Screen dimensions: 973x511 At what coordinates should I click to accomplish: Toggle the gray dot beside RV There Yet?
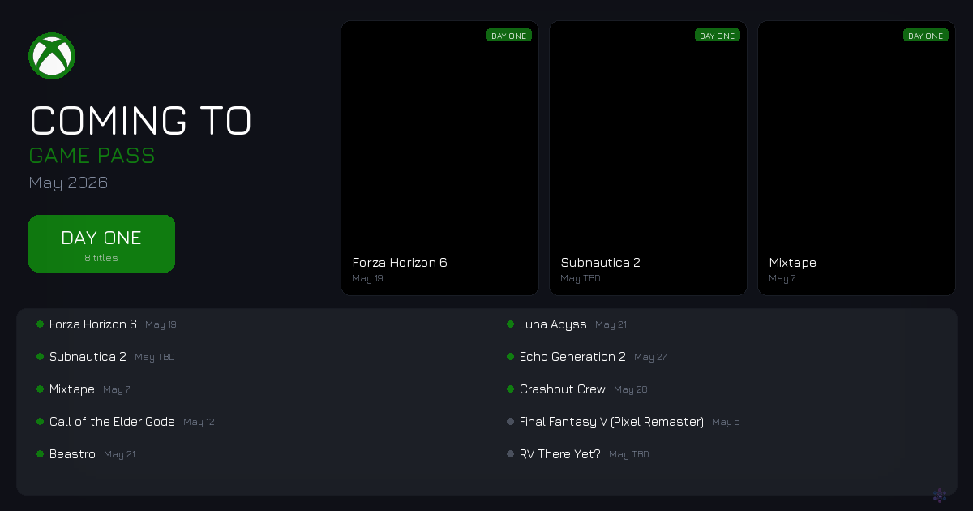tap(511, 453)
